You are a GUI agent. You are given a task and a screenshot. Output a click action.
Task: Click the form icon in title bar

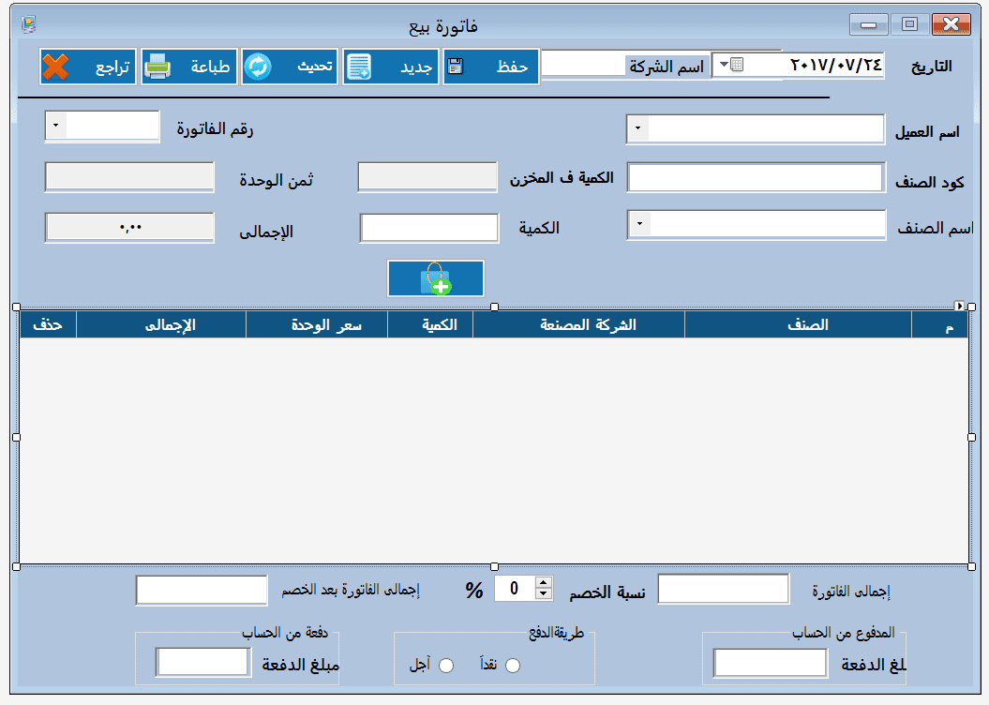(29, 24)
